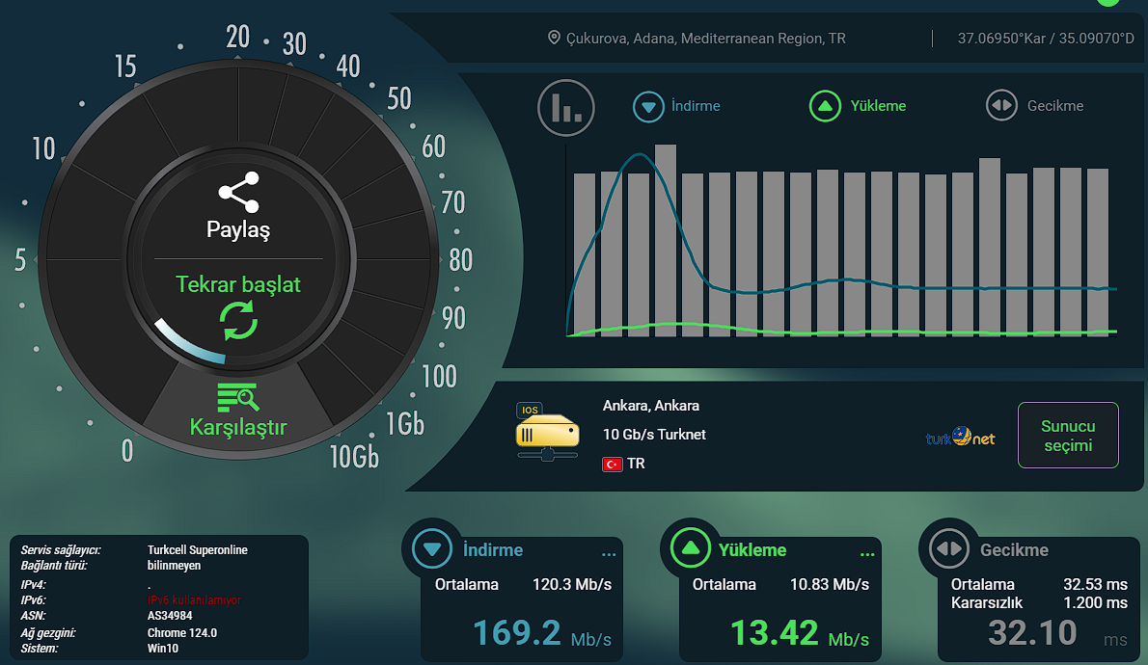1148x665 pixels.
Task: Open the bar chart statistics icon
Action: point(566,108)
